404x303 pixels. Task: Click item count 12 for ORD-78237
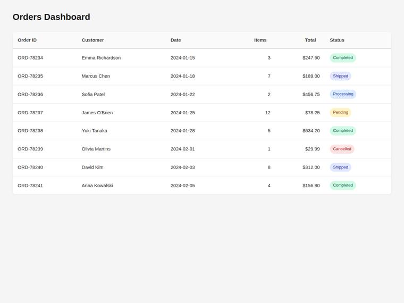pyautogui.click(x=268, y=113)
